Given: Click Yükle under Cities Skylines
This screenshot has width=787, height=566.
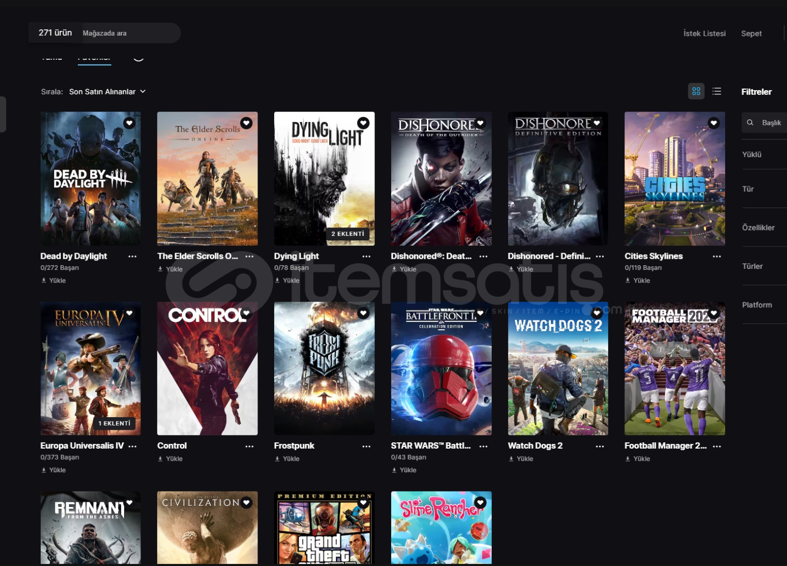Looking at the screenshot, I should (x=638, y=280).
